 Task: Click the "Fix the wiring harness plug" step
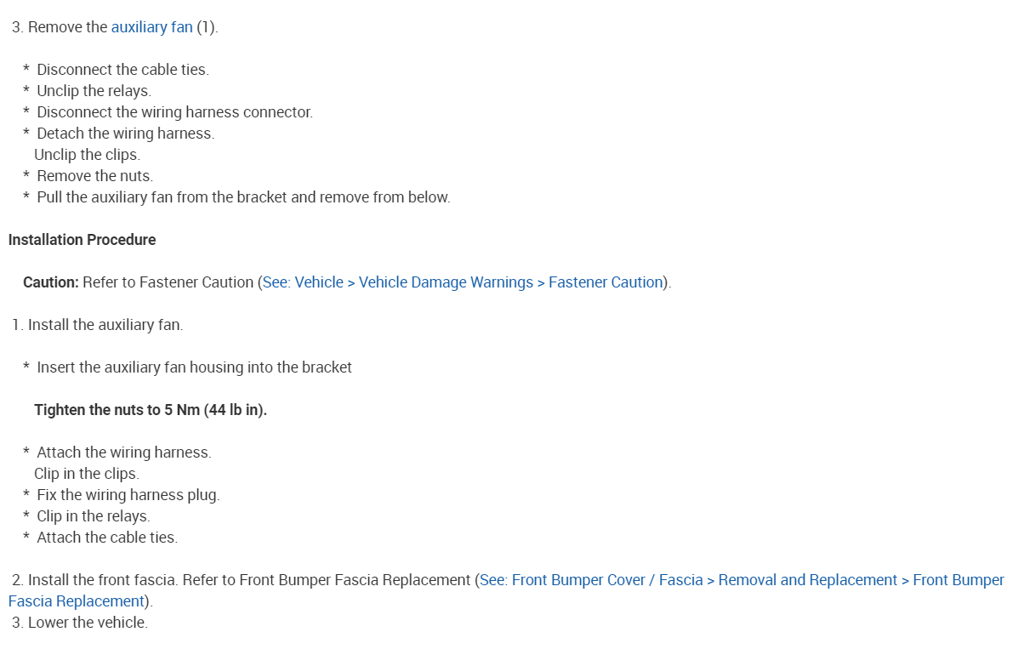(128, 495)
